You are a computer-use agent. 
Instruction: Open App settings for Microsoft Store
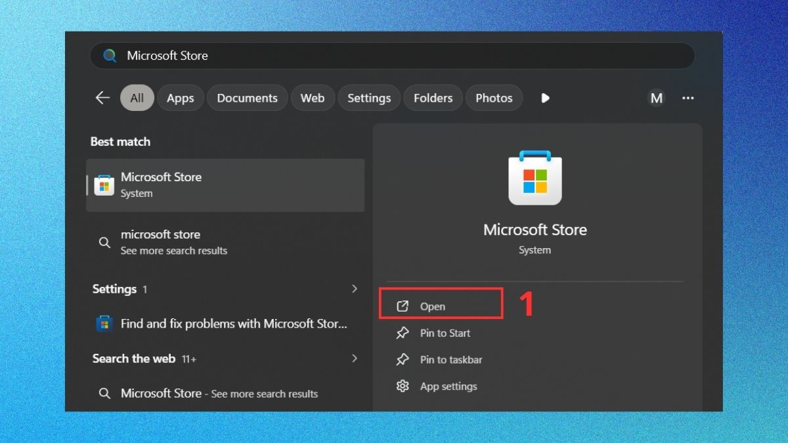(449, 386)
